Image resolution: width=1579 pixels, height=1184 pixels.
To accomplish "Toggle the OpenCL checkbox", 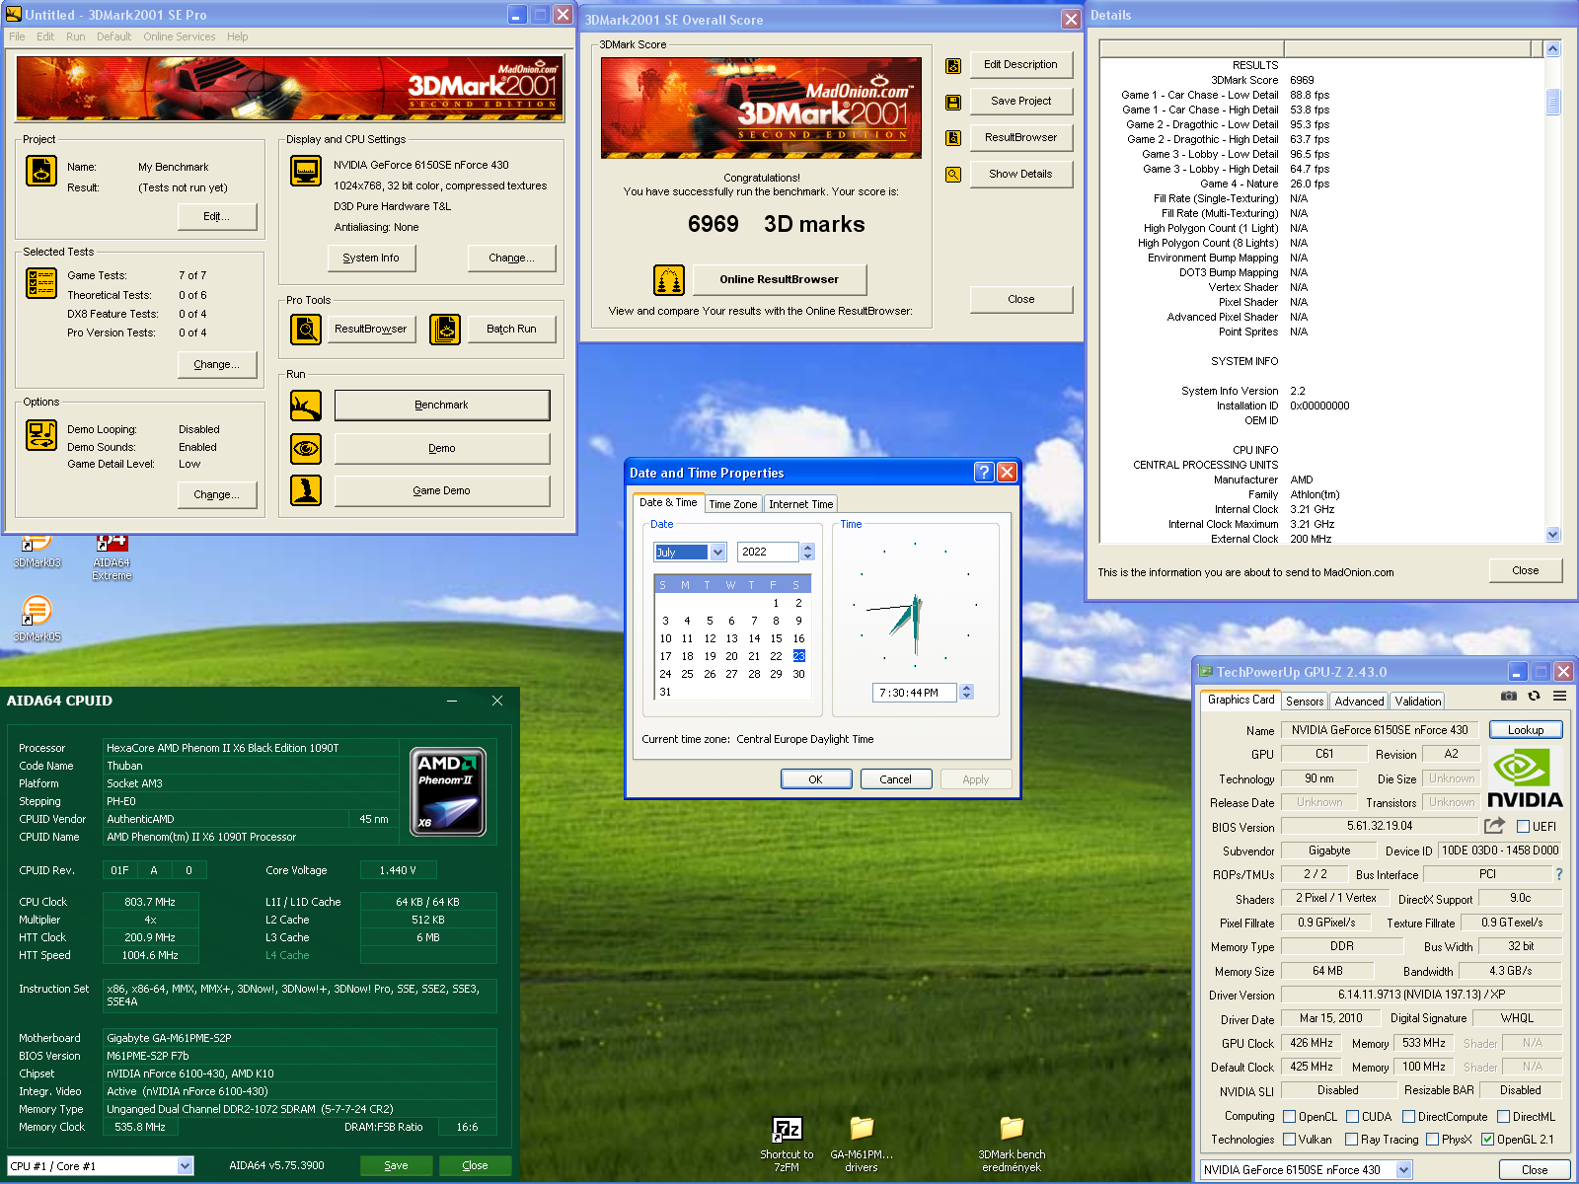I will pyautogui.click(x=1289, y=1117).
